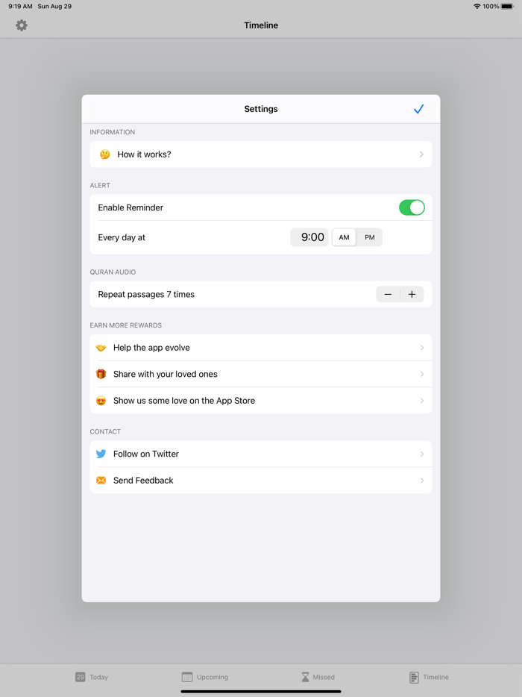This screenshot has width=522, height=697.
Task: Switch to the Upcoming tab
Action: (x=205, y=677)
